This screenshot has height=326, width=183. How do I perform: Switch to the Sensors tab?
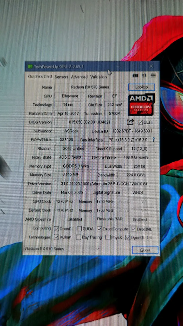[61, 77]
